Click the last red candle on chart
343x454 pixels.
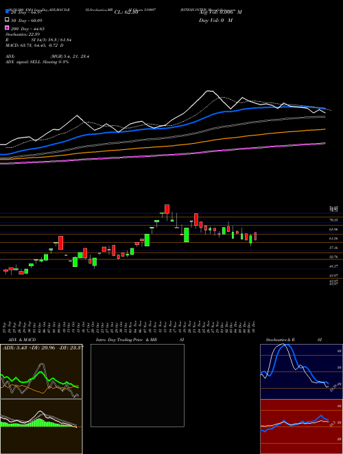click(x=255, y=237)
